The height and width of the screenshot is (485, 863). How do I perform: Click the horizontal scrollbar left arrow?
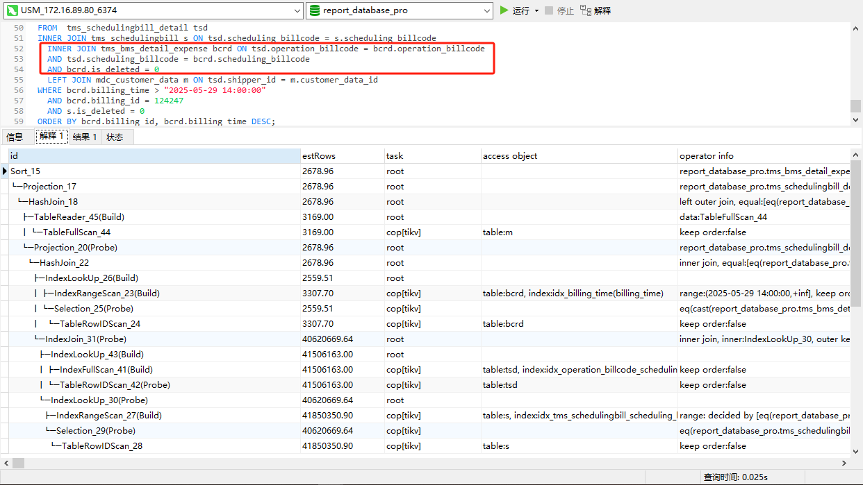click(x=6, y=463)
